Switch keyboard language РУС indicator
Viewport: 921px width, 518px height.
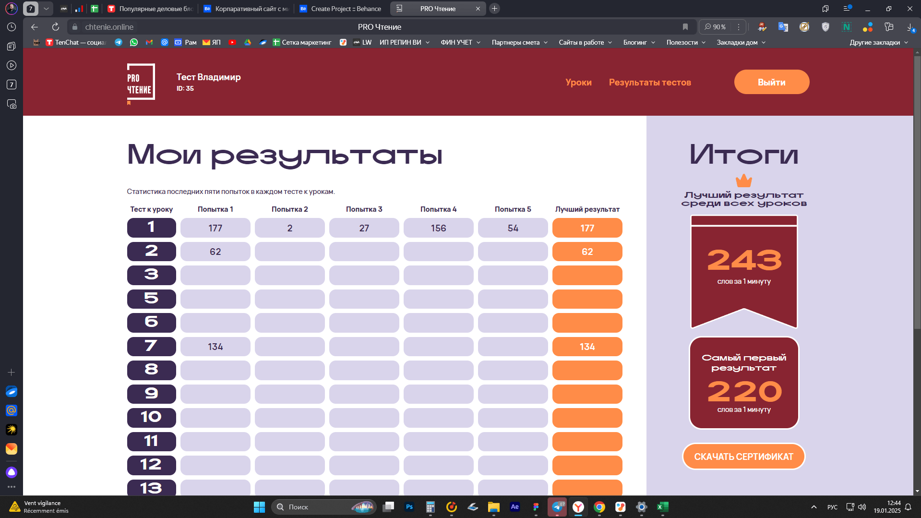click(x=832, y=507)
